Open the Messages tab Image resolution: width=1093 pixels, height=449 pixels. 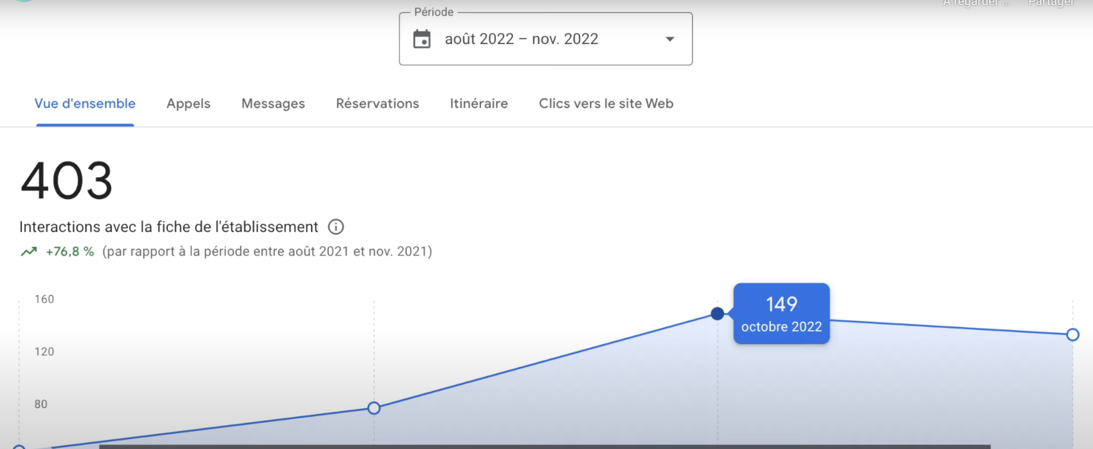tap(273, 103)
